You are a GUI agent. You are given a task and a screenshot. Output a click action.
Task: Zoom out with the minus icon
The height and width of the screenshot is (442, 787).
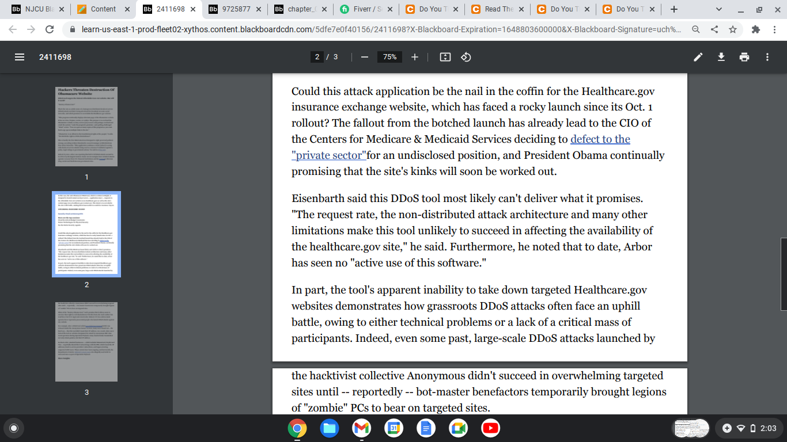point(364,57)
